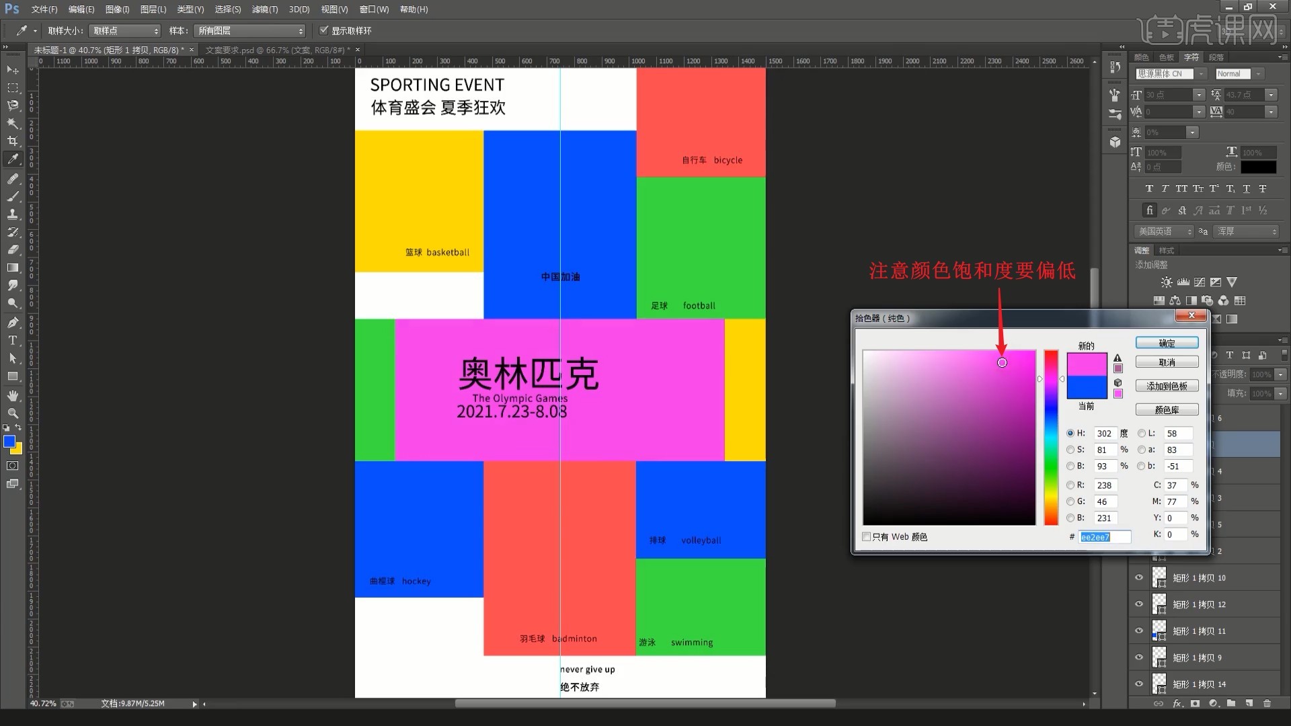Click the text color swatch

tap(1258, 167)
